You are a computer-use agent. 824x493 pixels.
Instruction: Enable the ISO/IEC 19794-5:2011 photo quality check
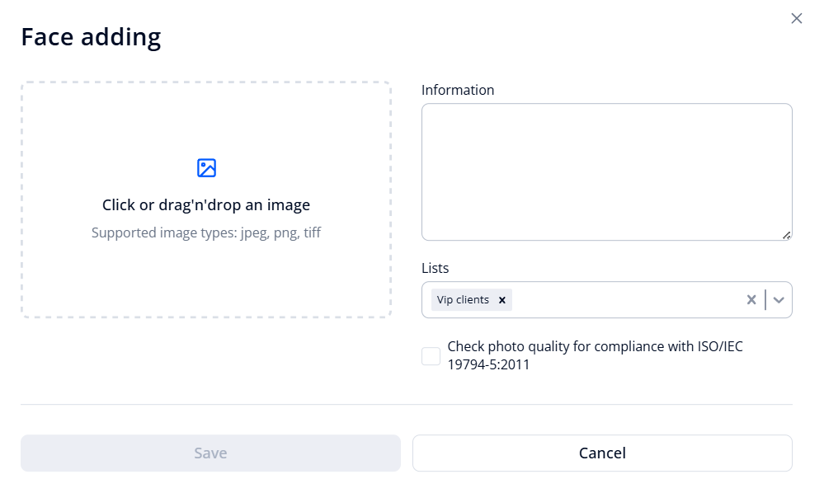tap(430, 355)
